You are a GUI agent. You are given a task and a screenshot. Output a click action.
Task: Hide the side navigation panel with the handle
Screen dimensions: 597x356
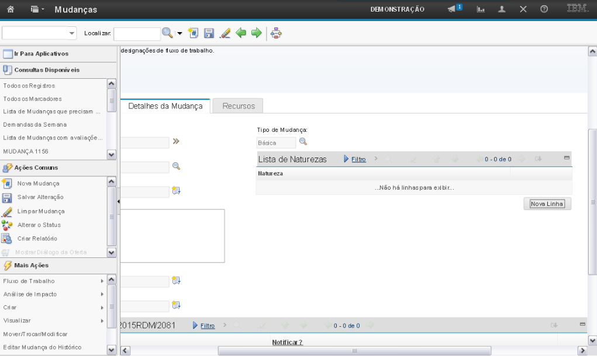click(x=118, y=201)
